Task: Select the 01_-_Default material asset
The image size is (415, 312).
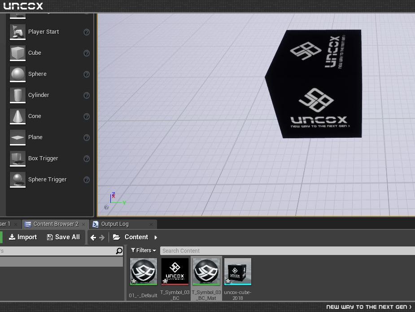Action: pos(143,278)
